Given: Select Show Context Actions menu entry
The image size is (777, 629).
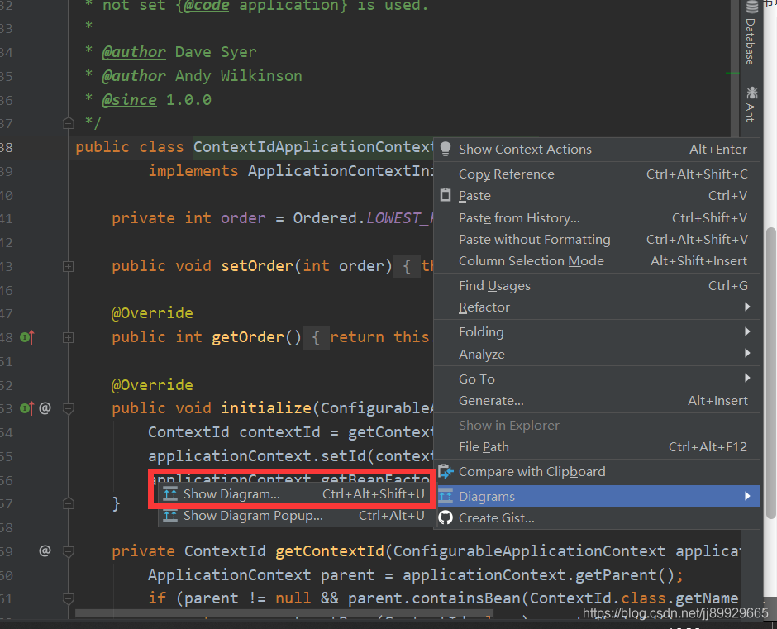Looking at the screenshot, I should (x=597, y=150).
